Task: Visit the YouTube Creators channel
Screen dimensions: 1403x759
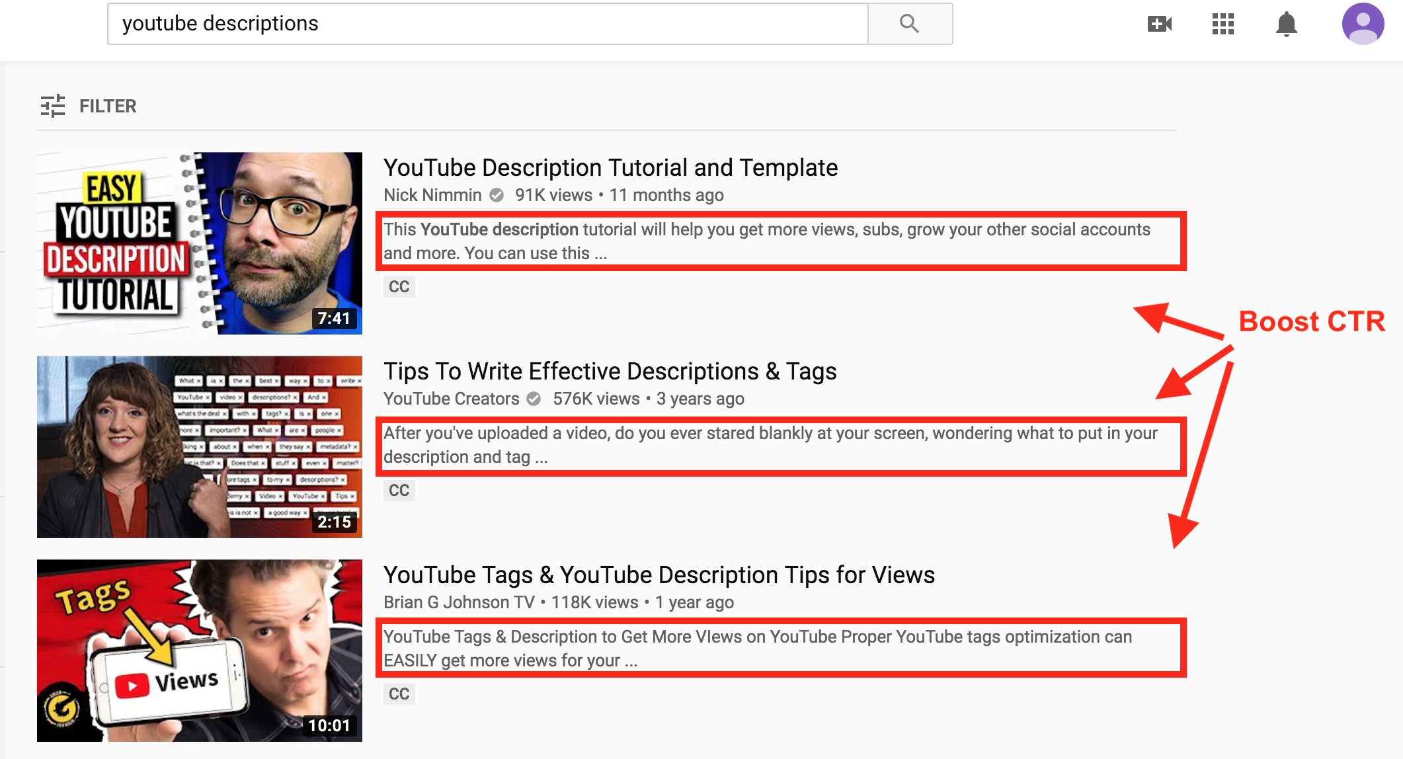Action: (x=451, y=399)
